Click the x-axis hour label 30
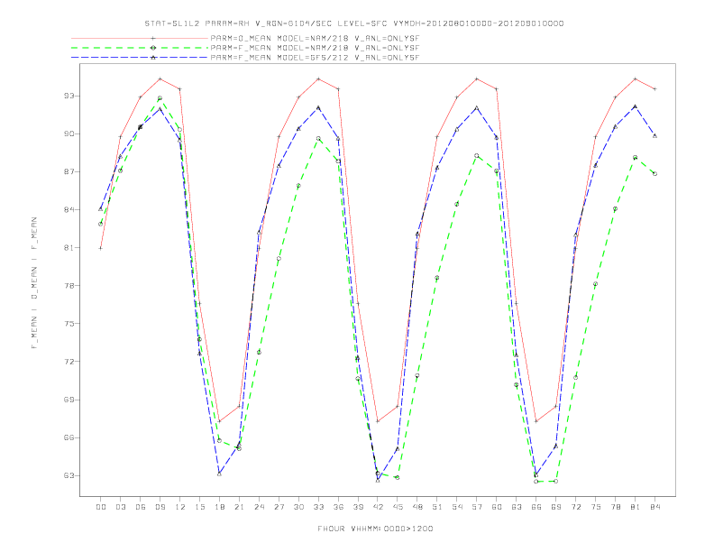 (298, 507)
